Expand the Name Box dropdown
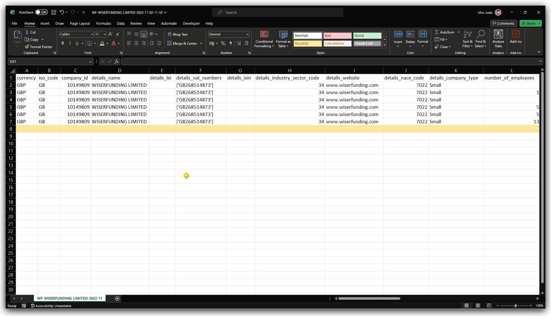 (x=91, y=62)
